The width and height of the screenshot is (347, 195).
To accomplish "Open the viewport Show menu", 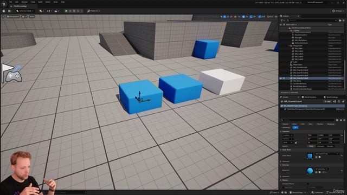I will [x=32, y=17].
